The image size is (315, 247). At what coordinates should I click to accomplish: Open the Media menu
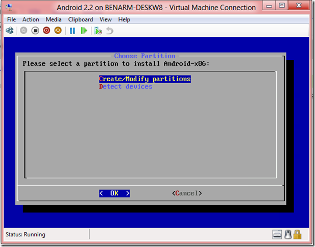[54, 19]
